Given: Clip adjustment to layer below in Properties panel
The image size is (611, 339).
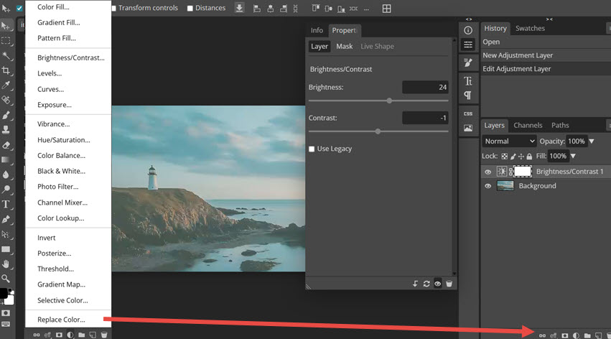Looking at the screenshot, I should (416, 284).
